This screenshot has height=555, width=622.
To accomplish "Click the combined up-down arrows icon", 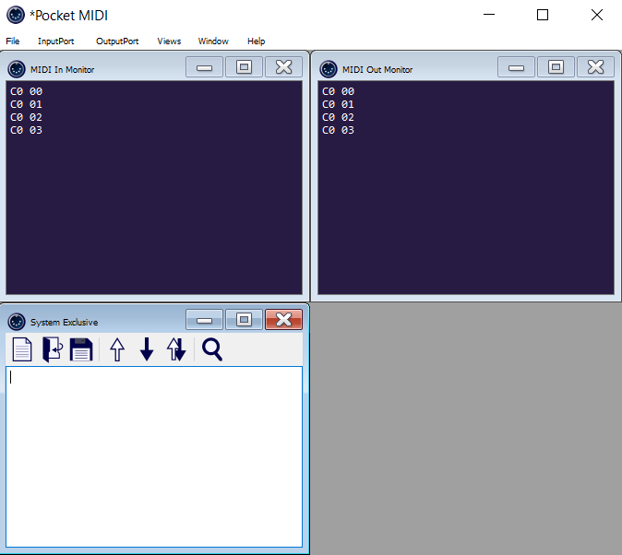I will click(176, 349).
